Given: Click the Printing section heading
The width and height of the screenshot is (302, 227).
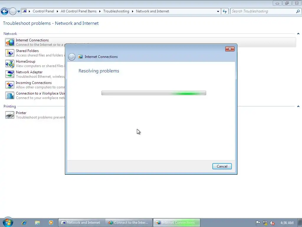Looking at the screenshot, I should point(10,106).
